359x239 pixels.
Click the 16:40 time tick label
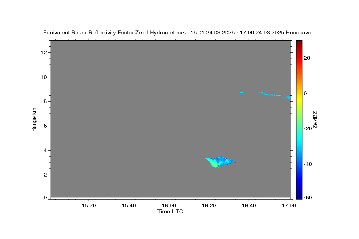point(249,206)
